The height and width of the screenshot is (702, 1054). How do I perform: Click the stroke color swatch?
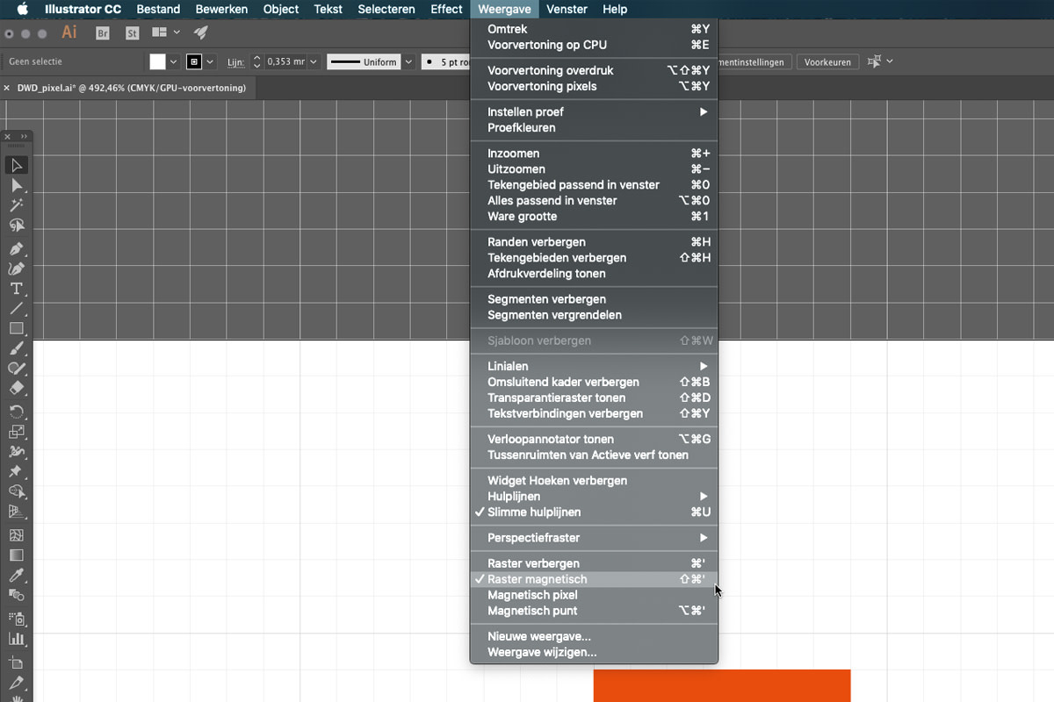pos(195,62)
